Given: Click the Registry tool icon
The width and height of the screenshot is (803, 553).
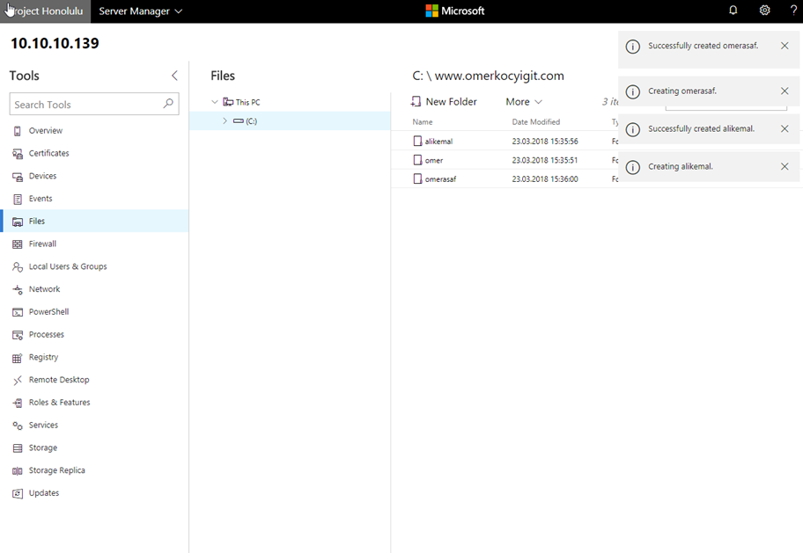Looking at the screenshot, I should pos(18,358).
